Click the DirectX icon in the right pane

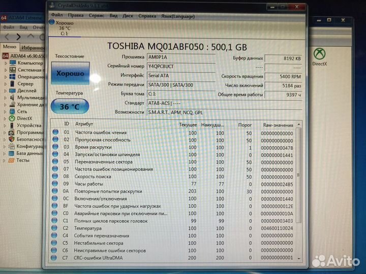[319, 54]
